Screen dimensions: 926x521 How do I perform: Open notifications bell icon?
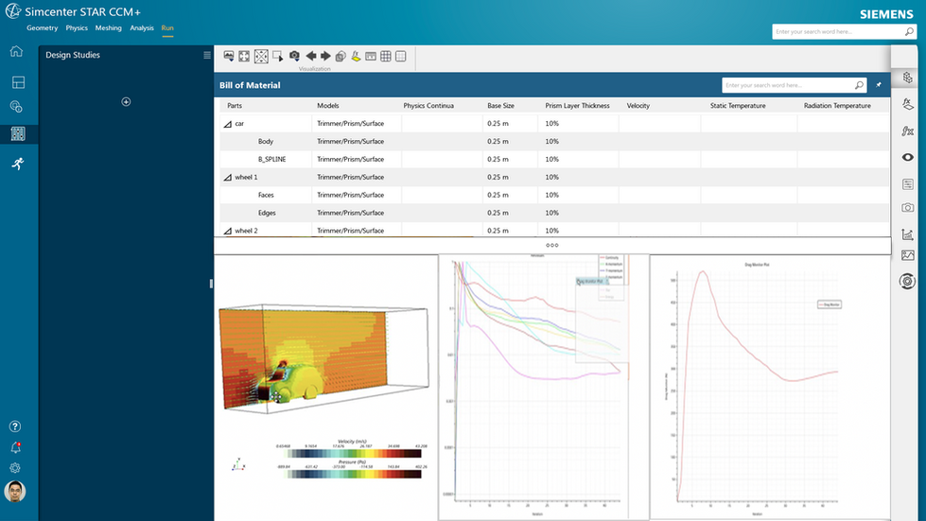pyautogui.click(x=15, y=447)
